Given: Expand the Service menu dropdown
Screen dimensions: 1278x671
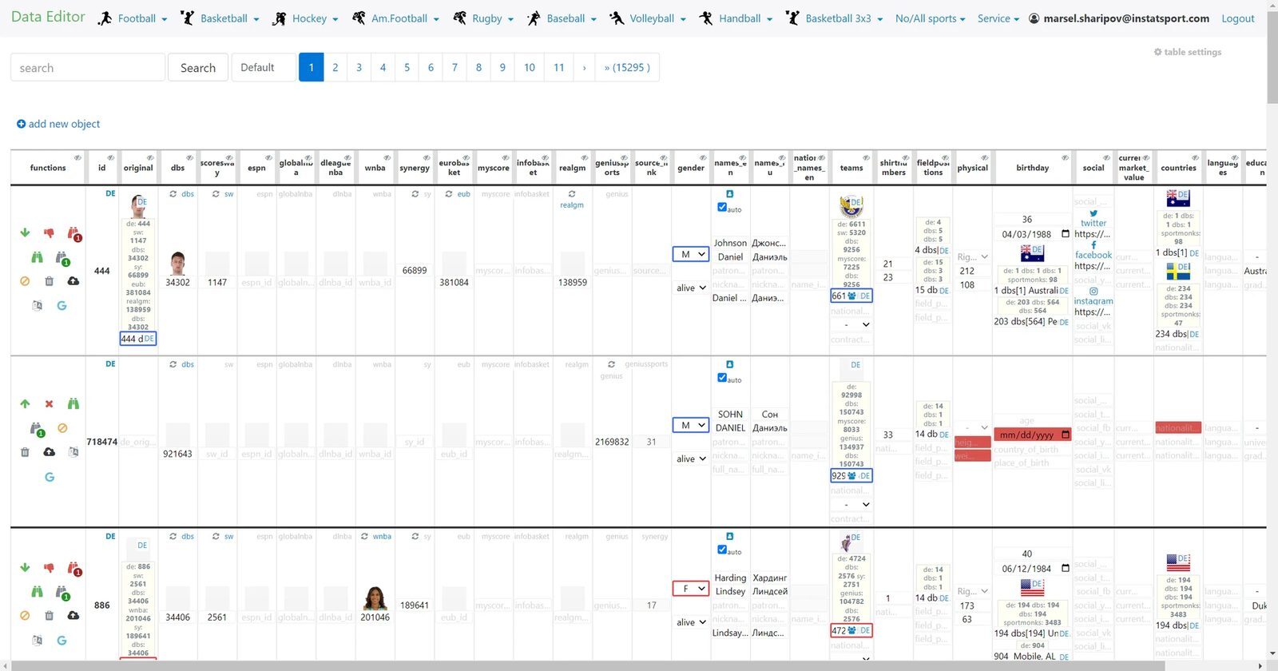Looking at the screenshot, I should pyautogui.click(x=998, y=18).
